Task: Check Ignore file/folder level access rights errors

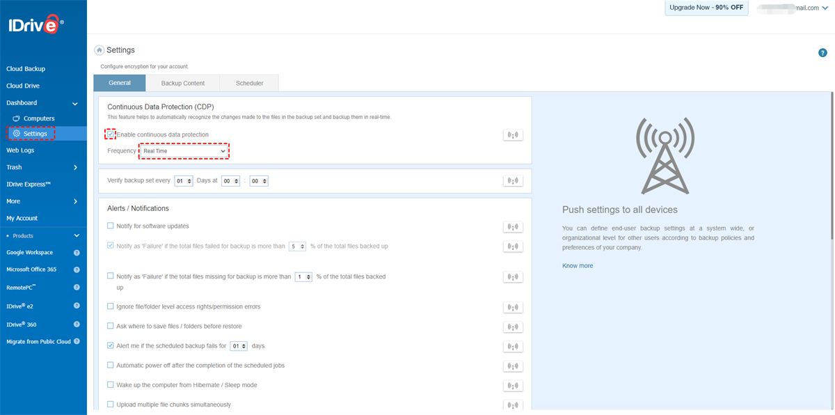Action: 111,306
